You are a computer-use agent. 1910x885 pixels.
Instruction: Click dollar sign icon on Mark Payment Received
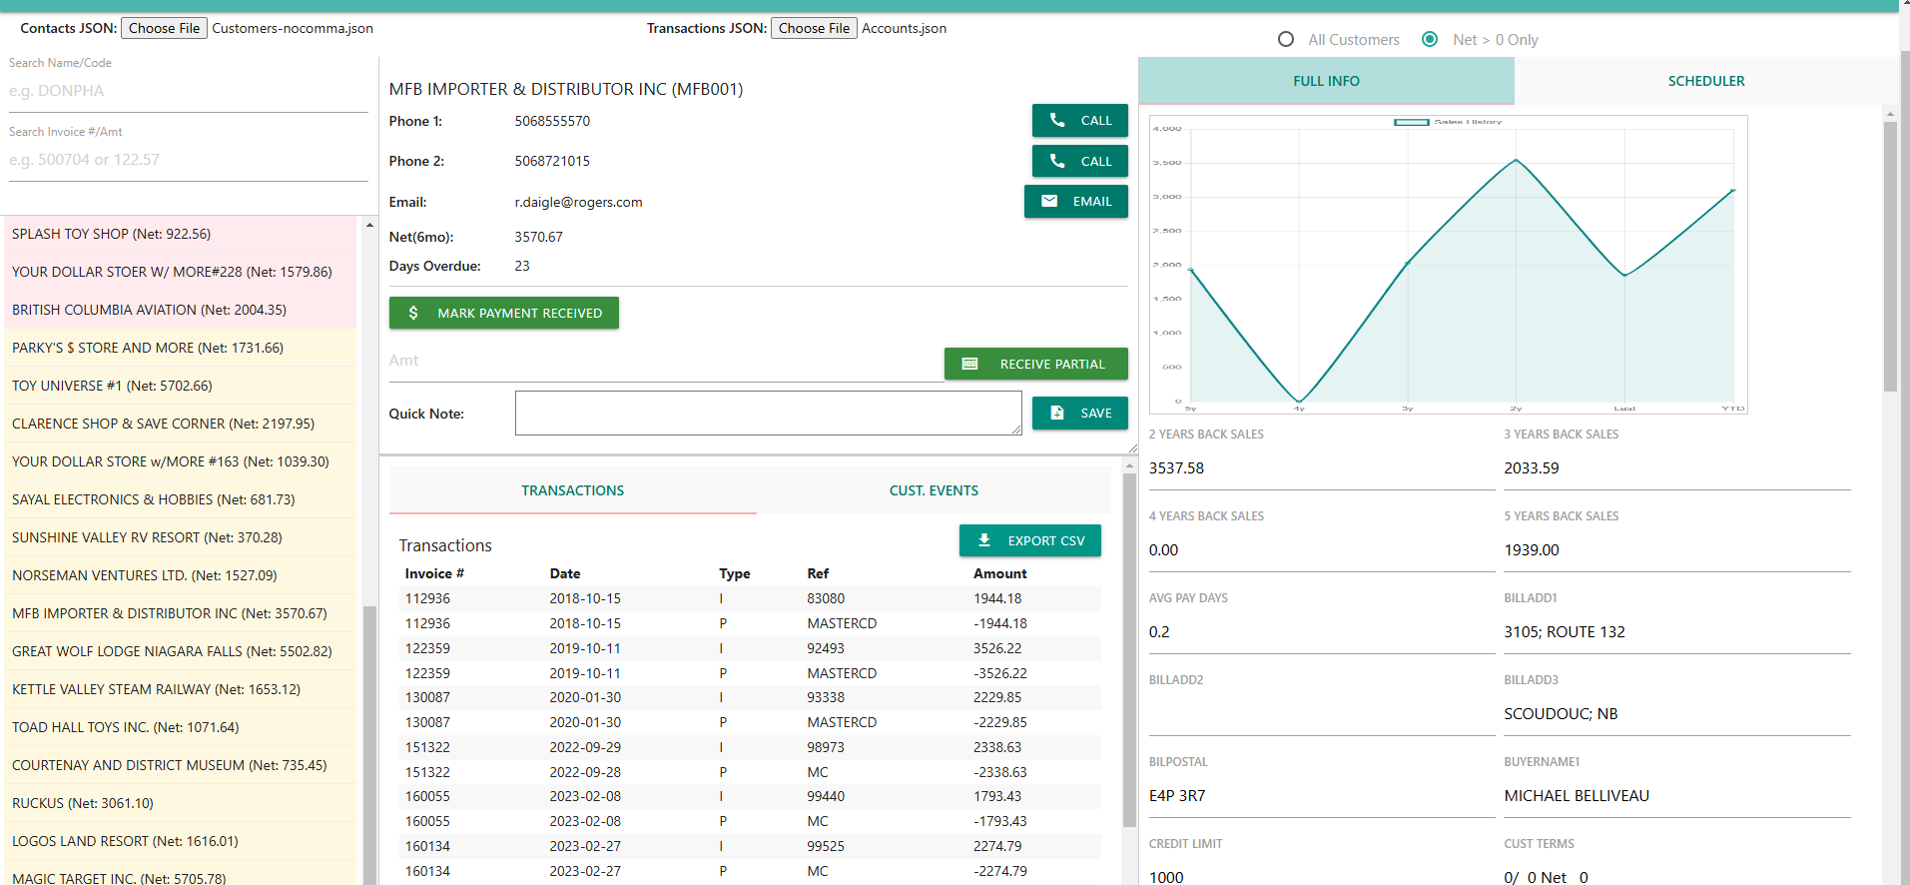click(413, 313)
